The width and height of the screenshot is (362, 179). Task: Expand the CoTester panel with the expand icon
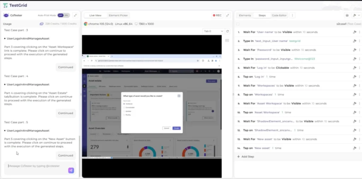(75, 16)
